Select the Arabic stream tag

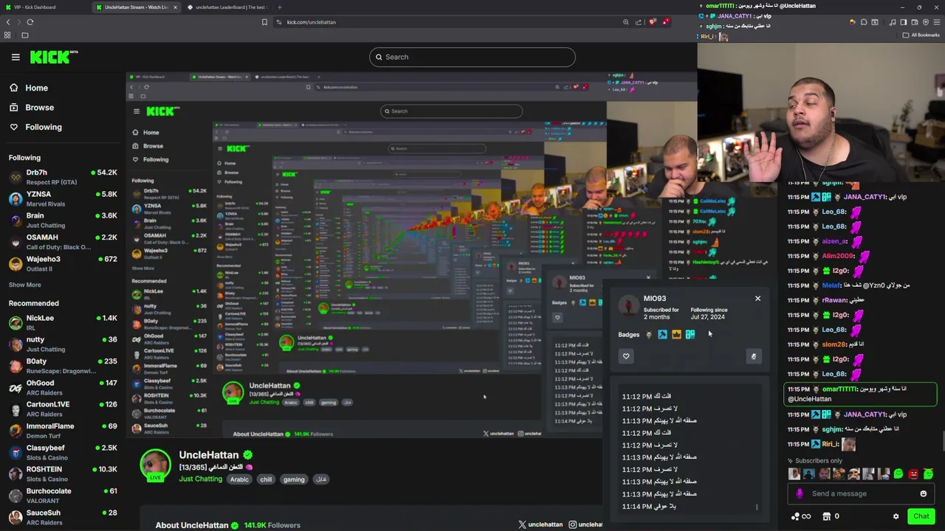[239, 479]
